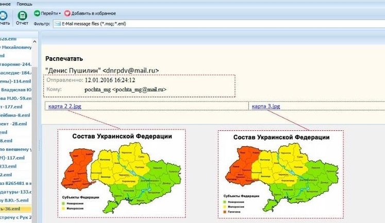Select file row 'по внешнему'
Image resolution: width=385 pixels, height=223 pixels.
click(x=15, y=149)
